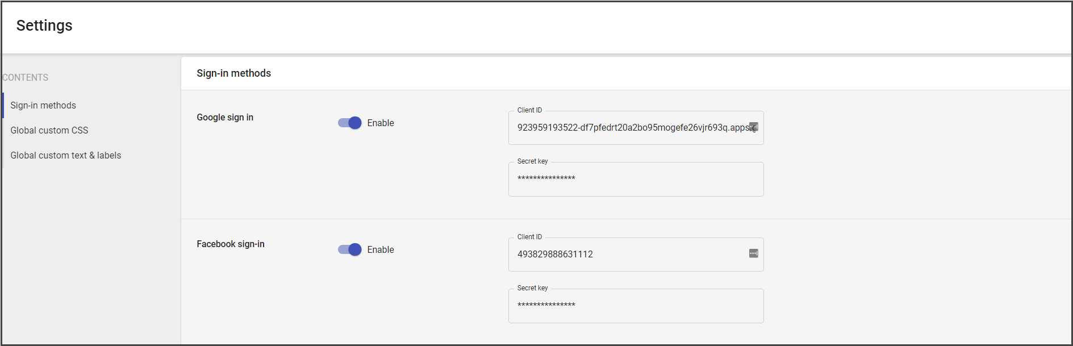Click the password-manager icon in Facebook Client ID field

tap(753, 253)
